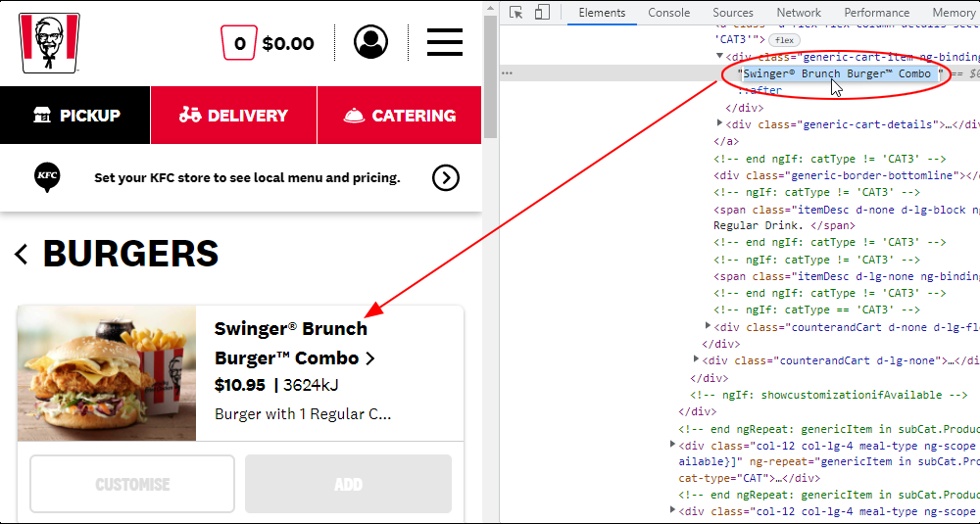Click the circled arrow to set store
This screenshot has height=524, width=980.
(x=446, y=178)
